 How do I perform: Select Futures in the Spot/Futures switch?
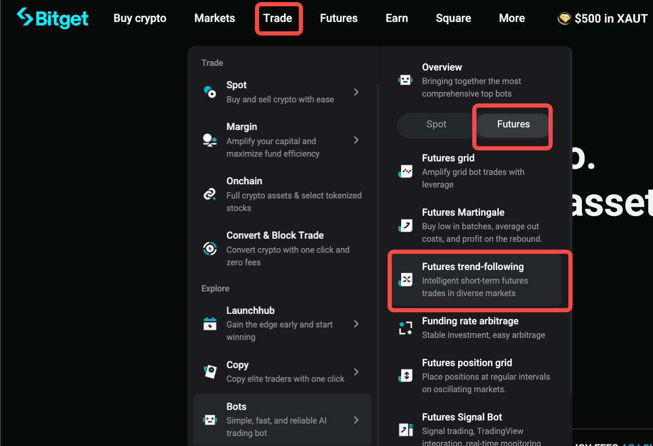click(x=512, y=125)
